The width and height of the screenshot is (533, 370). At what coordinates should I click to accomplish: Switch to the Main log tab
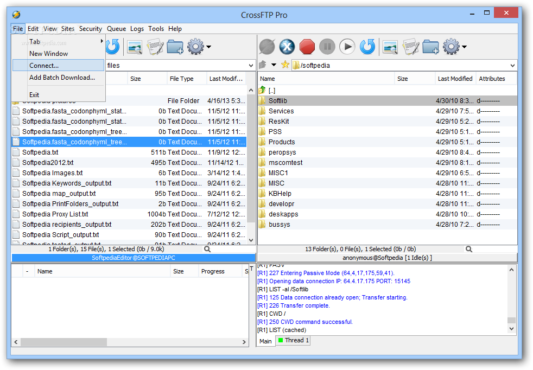265,341
